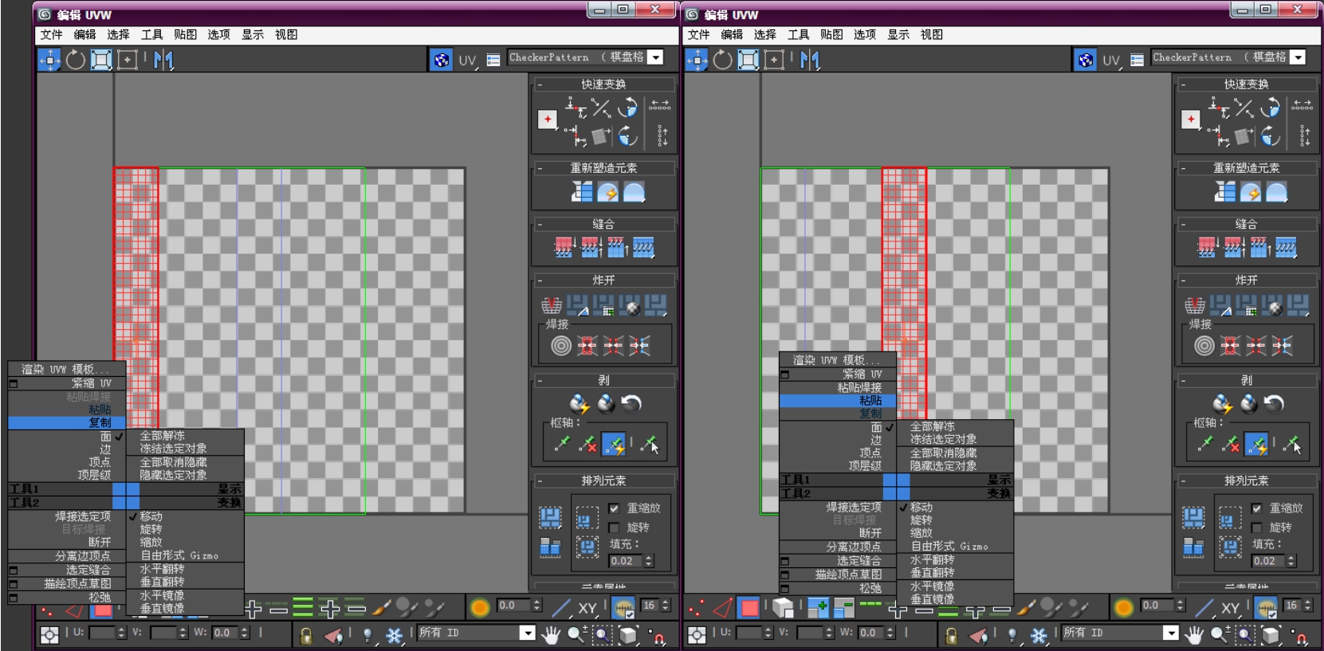Image resolution: width=1324 pixels, height=651 pixels.
Task: Toggle 旋转 checkbox in left 排列元素 panel
Action: tap(614, 527)
